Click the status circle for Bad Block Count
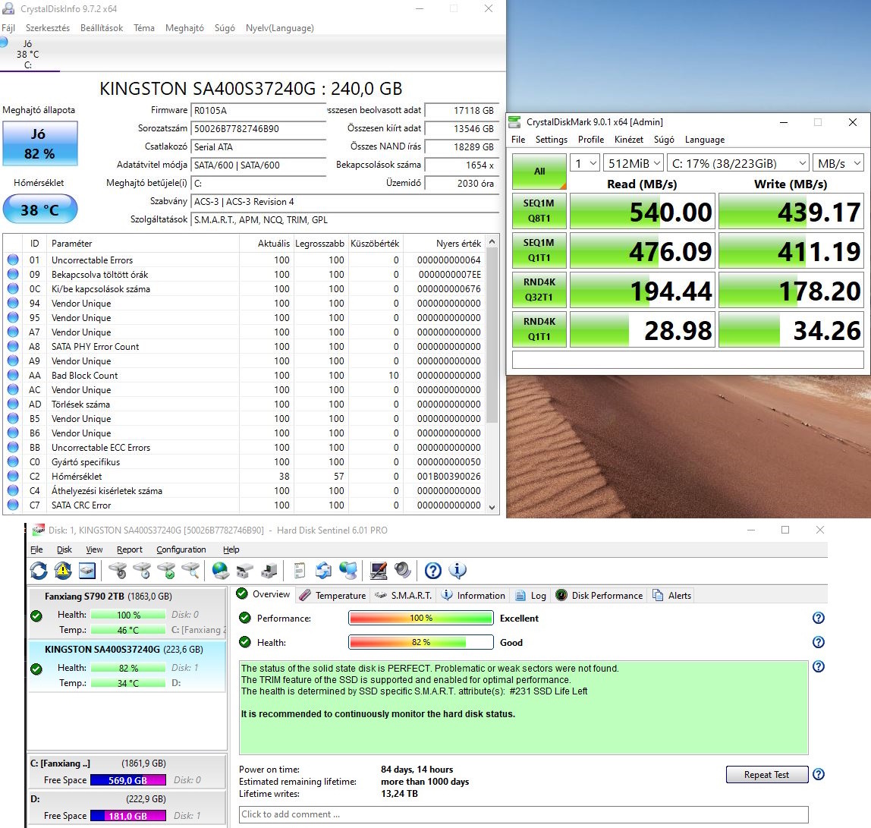This screenshot has width=871, height=828. coord(13,376)
